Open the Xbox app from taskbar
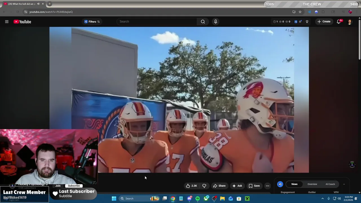The height and width of the screenshot is (203, 361). coord(206,198)
